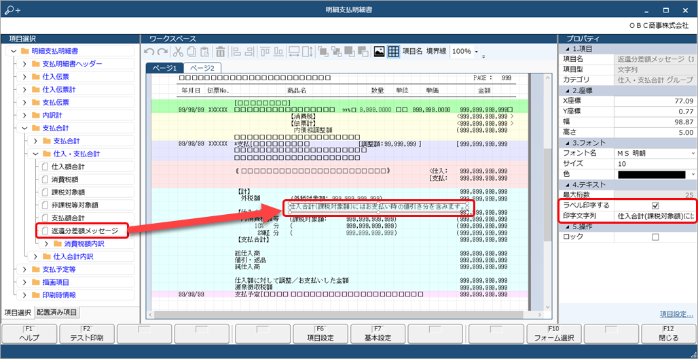Toggle the grid display icon
This screenshot has height=359, width=698.
(393, 52)
